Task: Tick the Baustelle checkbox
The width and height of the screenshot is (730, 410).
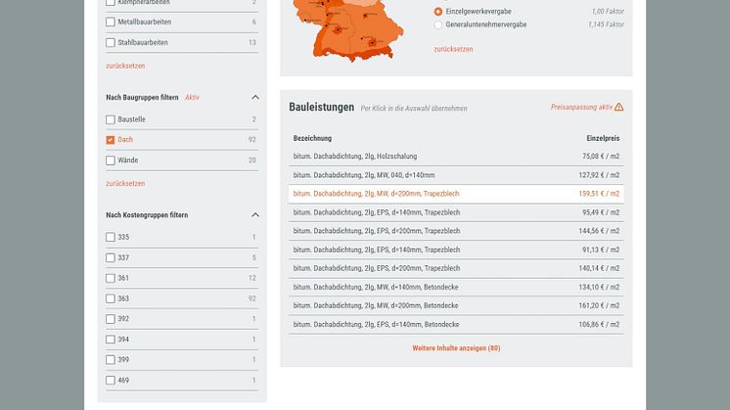Action: point(111,119)
